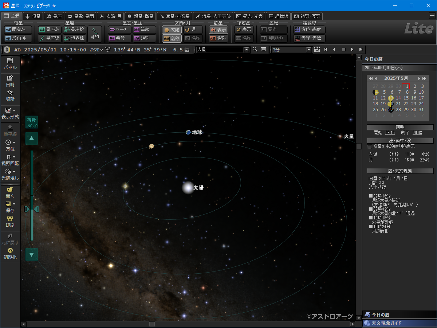Viewport: 437px width, 328px height.
Task: Go to previous year in calendar
Action: click(371, 78)
